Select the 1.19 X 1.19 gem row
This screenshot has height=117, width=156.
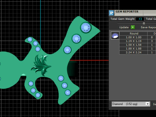(138, 41)
